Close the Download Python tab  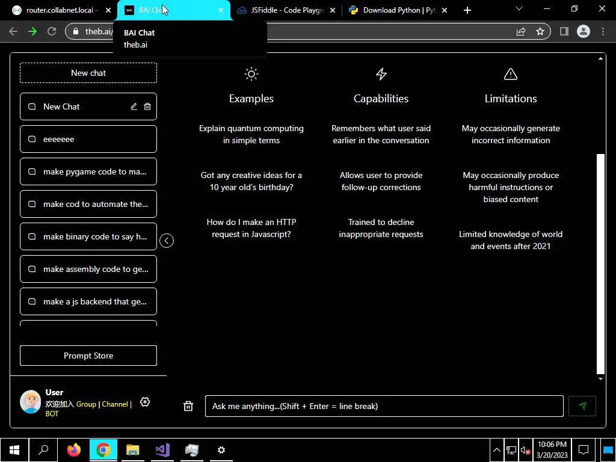click(445, 10)
